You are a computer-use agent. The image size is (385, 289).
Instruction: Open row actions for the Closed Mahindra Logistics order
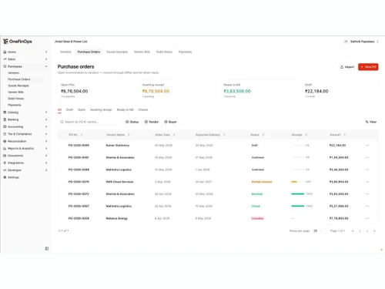coord(367,206)
